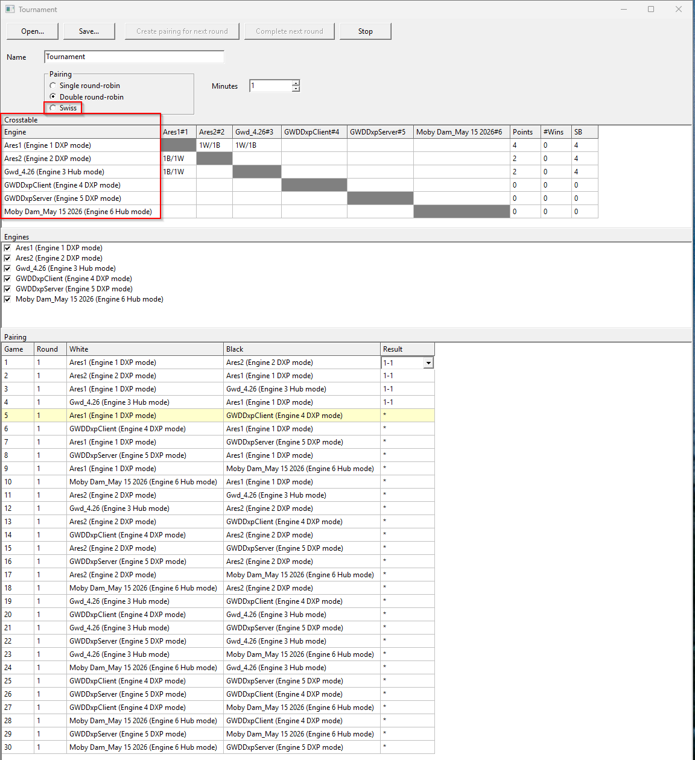
Task: Click the Round column header
Action: click(x=50, y=349)
